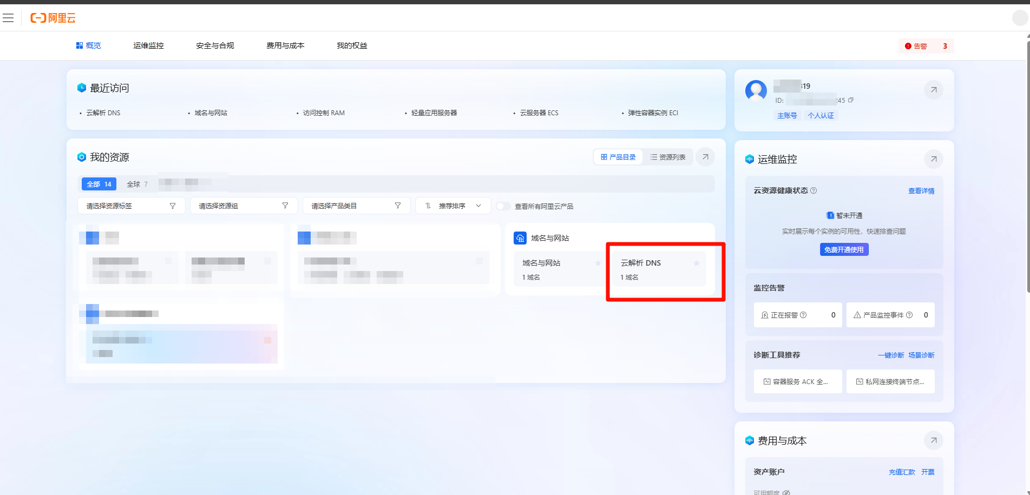Expand the 运维监控 panel arrow icon

(933, 159)
